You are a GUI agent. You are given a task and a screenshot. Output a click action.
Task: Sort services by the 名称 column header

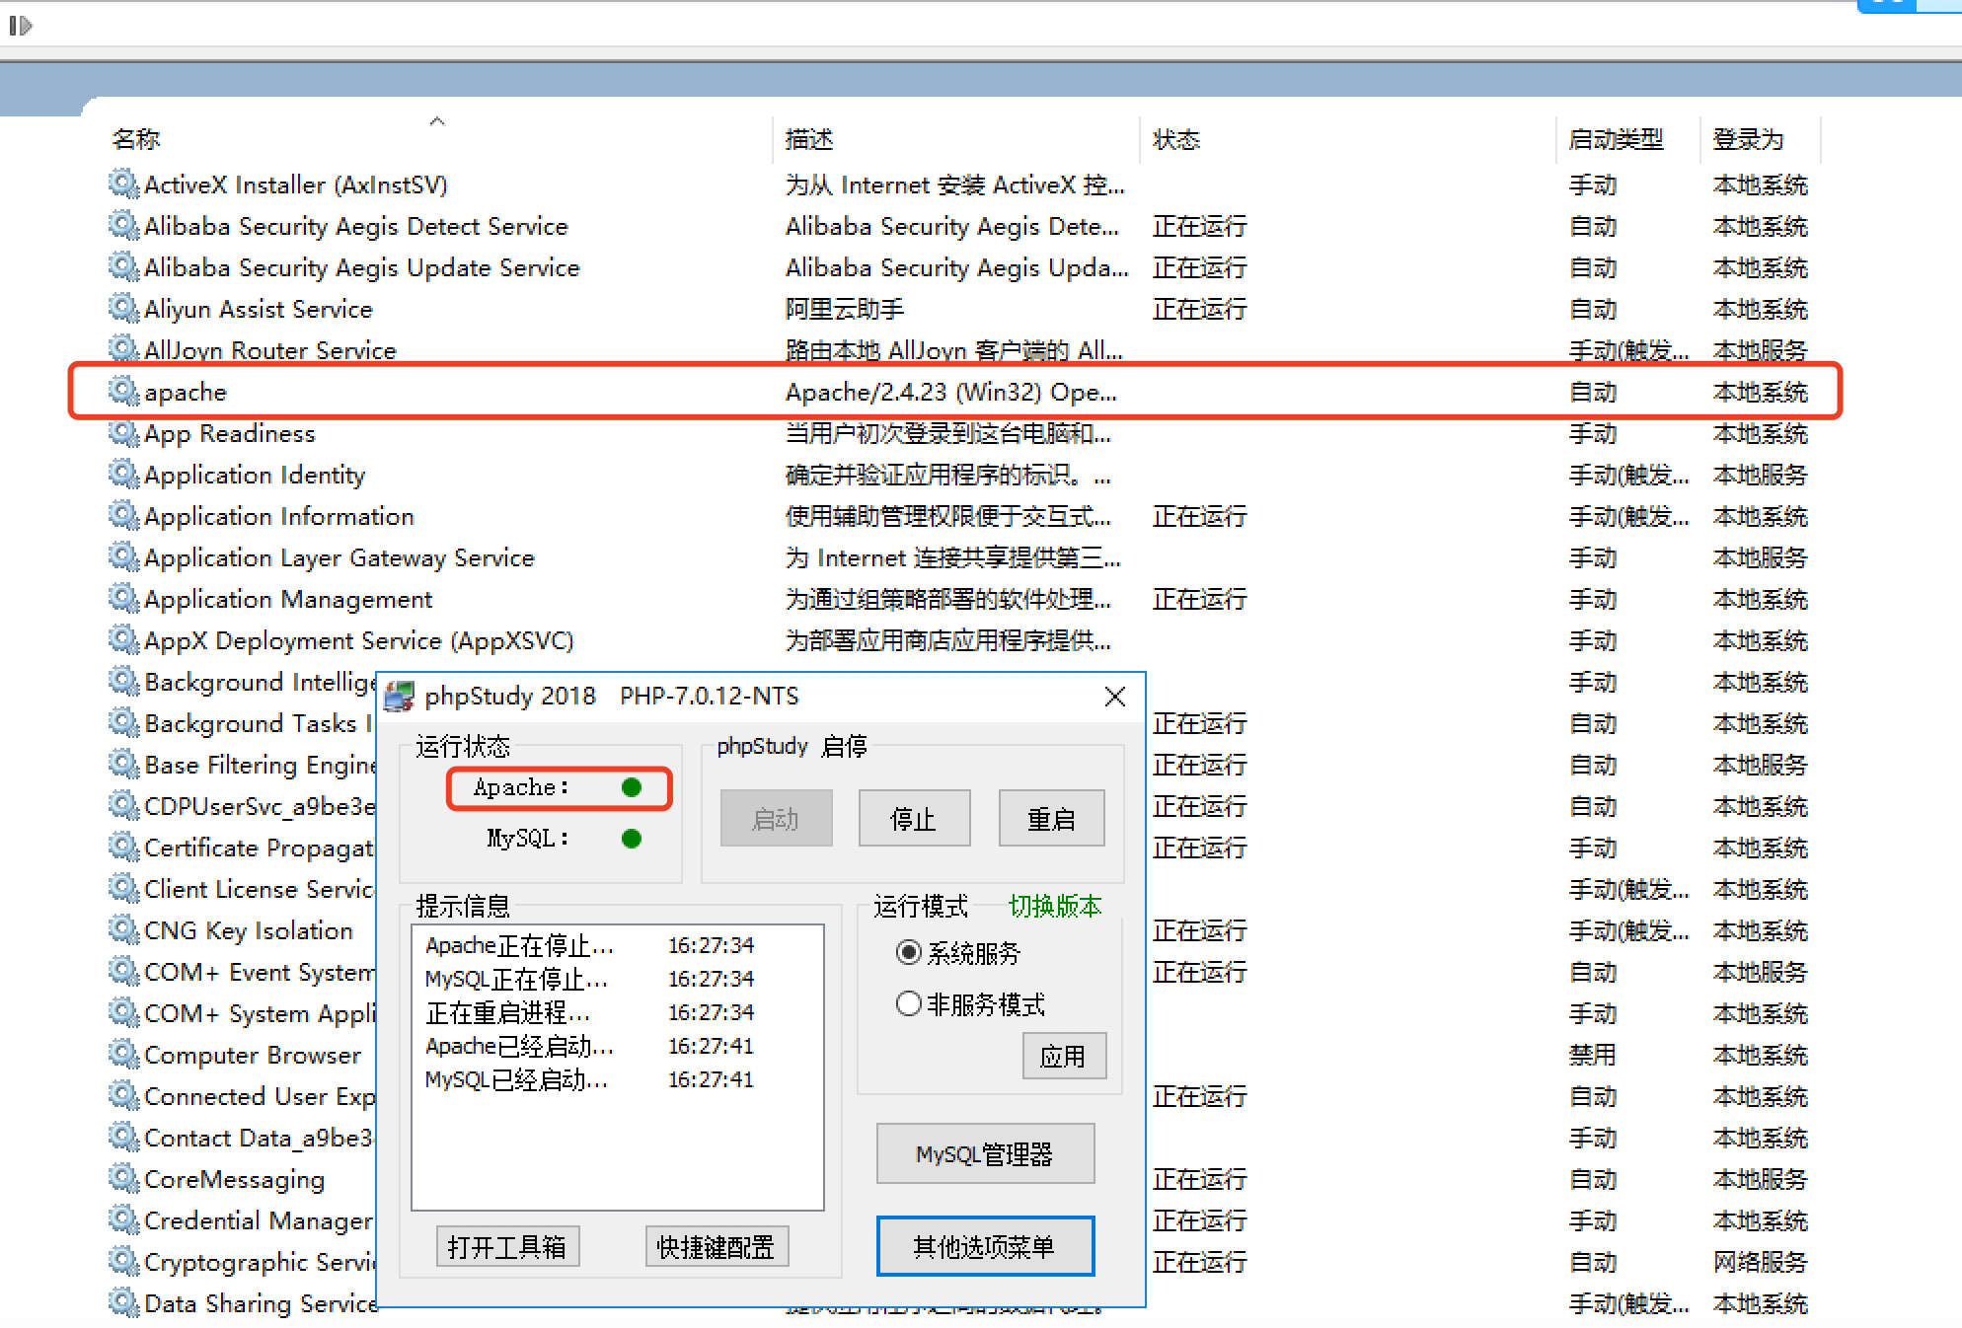136,139
